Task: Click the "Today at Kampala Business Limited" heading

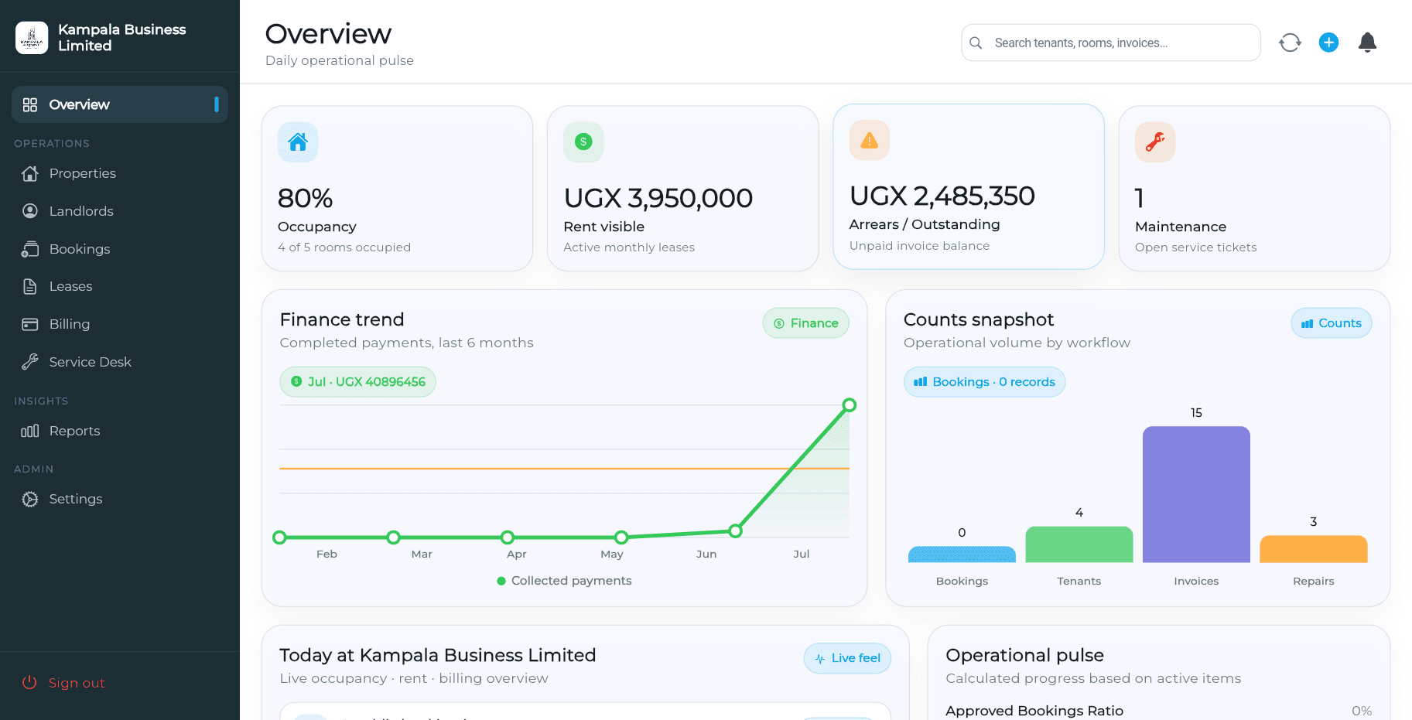Action: (438, 655)
